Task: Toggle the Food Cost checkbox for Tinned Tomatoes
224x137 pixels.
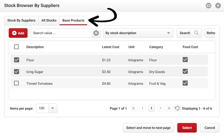Action: 185,83
